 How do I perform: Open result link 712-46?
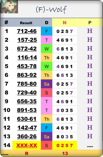point(27,31)
